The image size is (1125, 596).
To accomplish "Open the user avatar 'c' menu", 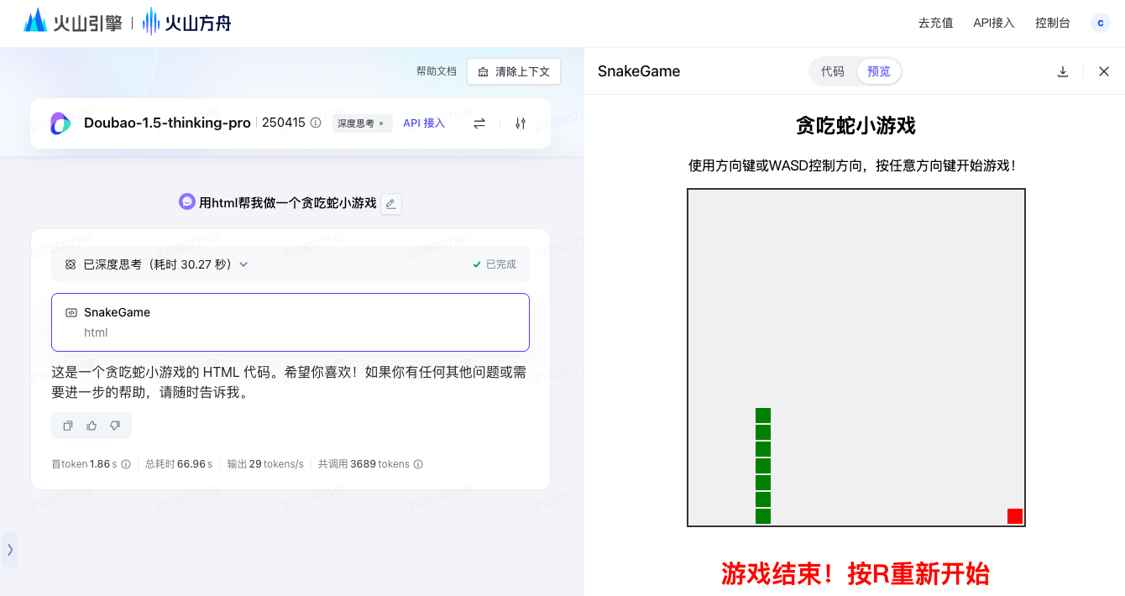I will click(1101, 23).
